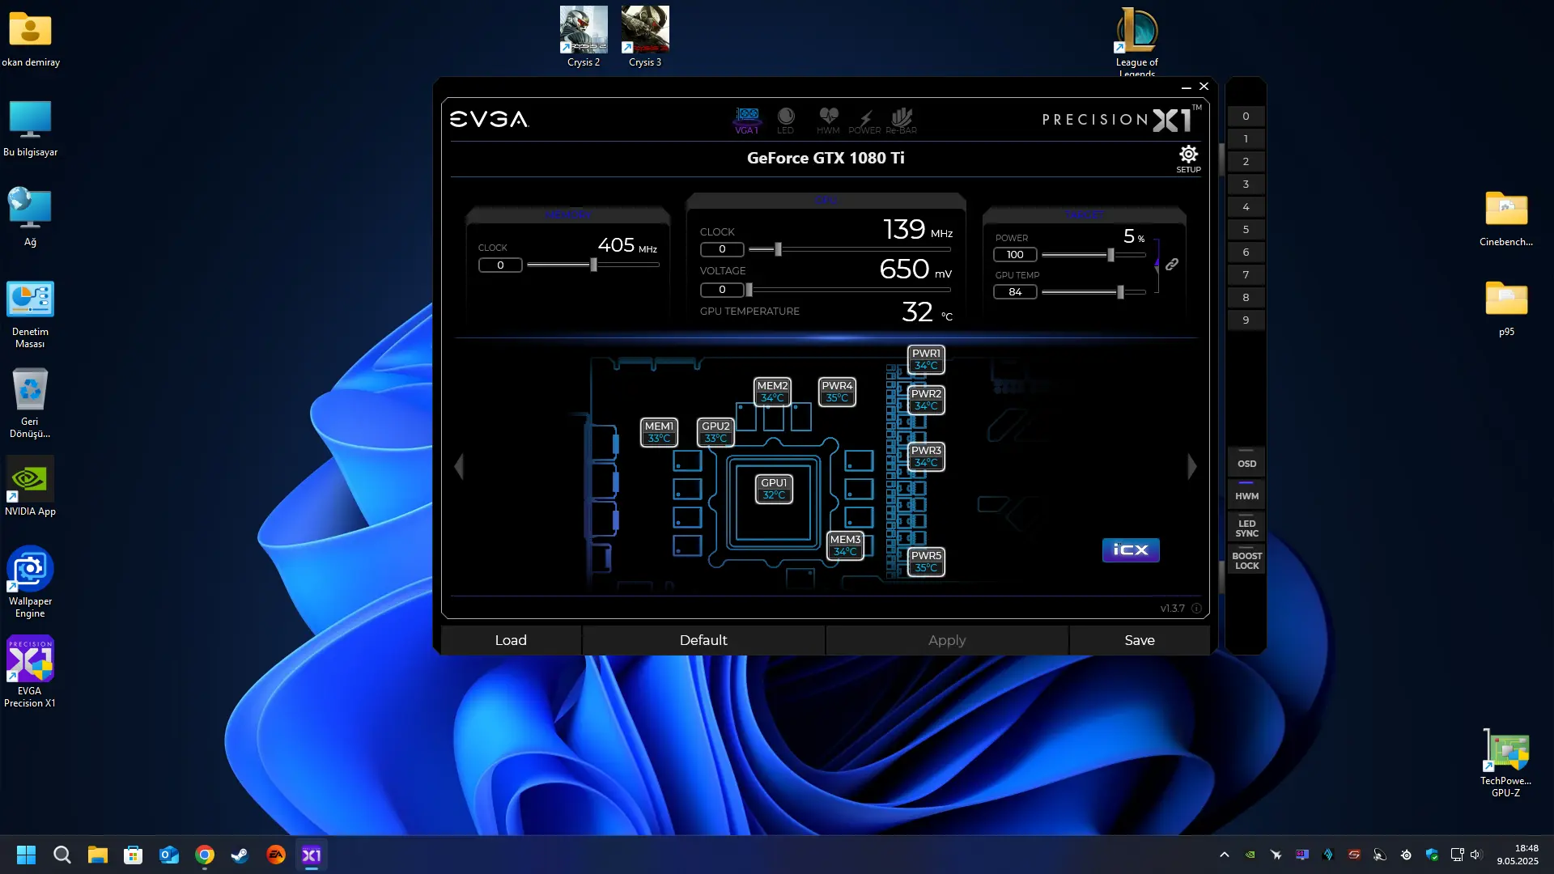Toggle the OSD button
This screenshot has width=1554, height=874.
1246,463
